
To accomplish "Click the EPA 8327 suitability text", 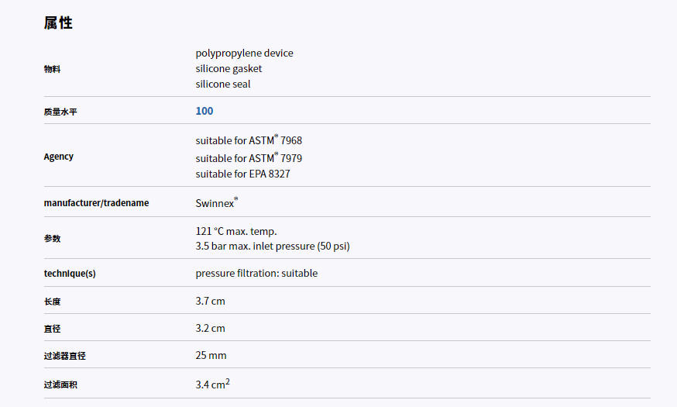I will [x=242, y=174].
